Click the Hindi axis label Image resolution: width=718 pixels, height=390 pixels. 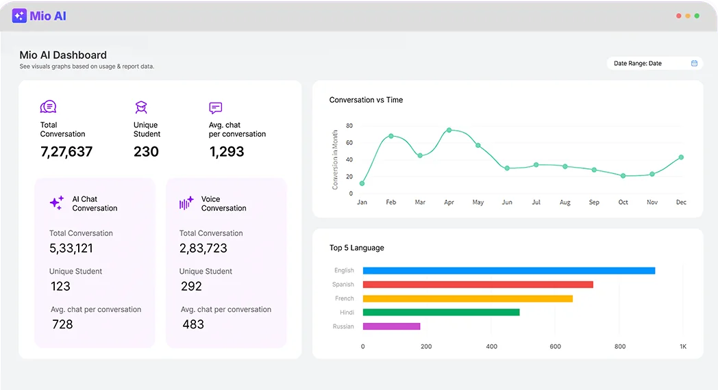coord(347,312)
